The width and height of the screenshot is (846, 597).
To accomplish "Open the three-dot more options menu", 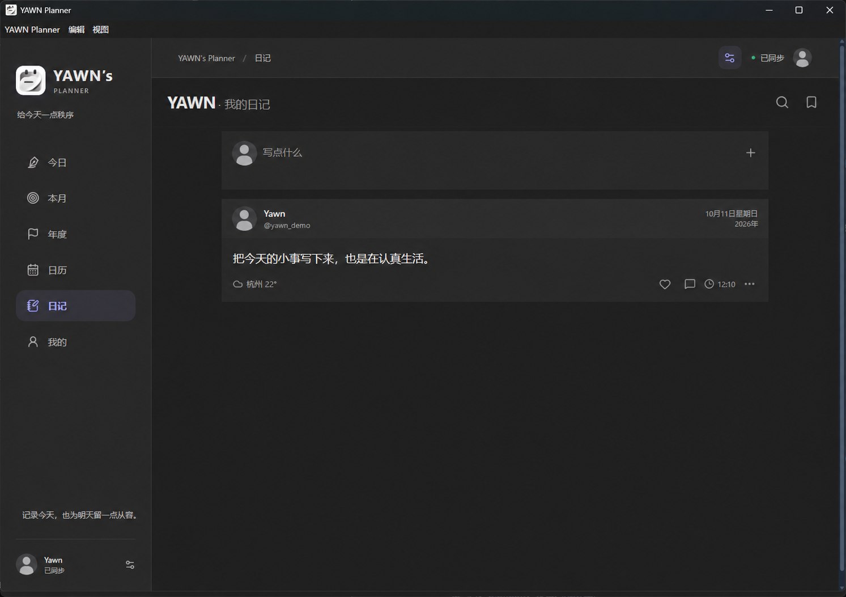I will pyautogui.click(x=750, y=284).
